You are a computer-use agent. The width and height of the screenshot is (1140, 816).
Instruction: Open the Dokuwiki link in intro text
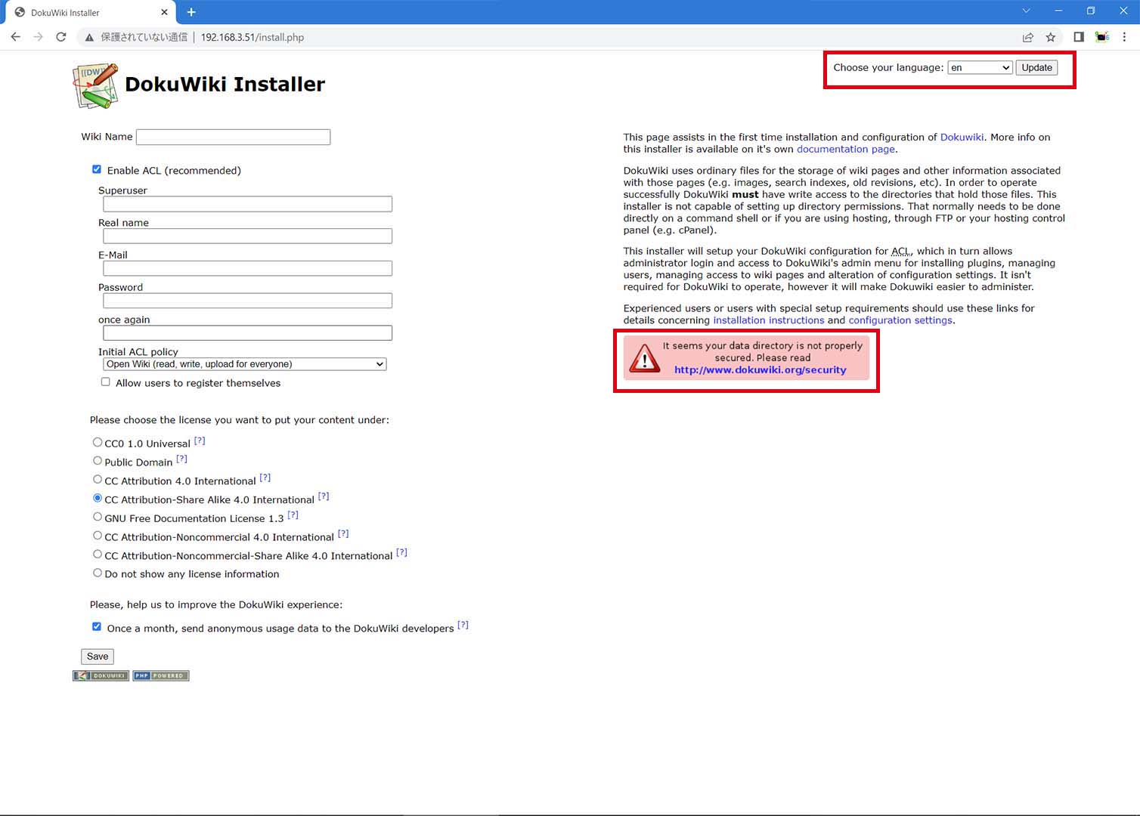click(x=962, y=137)
